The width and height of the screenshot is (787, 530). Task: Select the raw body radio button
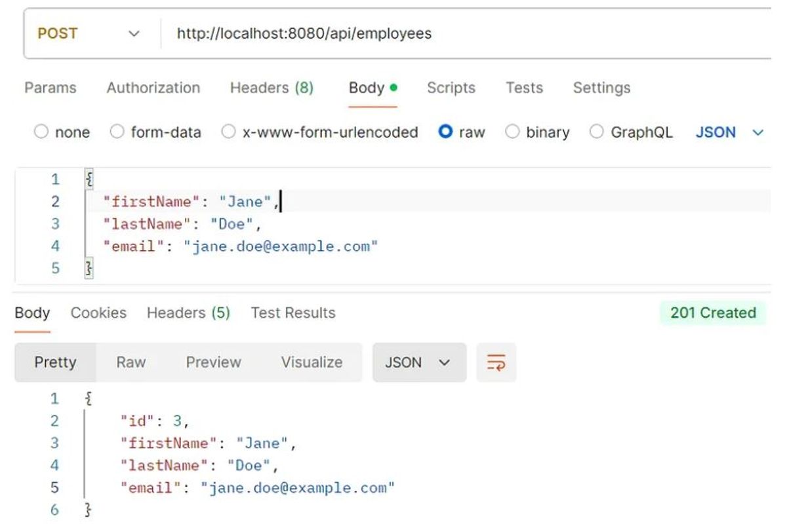click(445, 132)
